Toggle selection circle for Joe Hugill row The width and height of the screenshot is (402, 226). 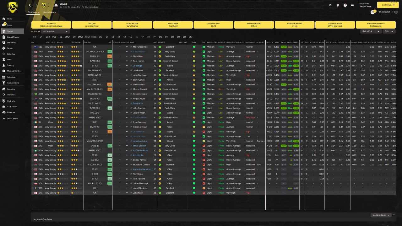point(33,66)
